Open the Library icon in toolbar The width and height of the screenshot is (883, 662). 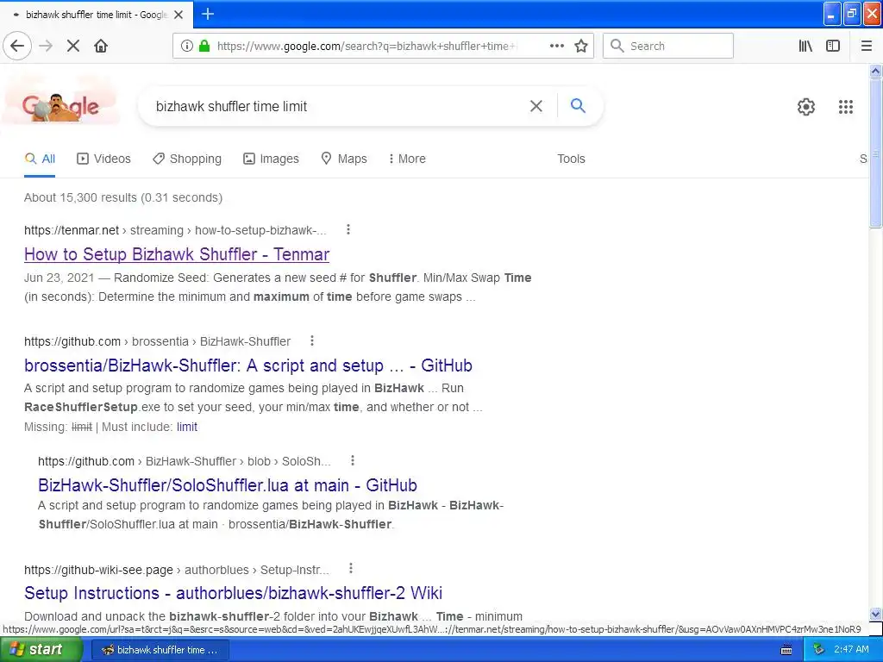(x=805, y=47)
